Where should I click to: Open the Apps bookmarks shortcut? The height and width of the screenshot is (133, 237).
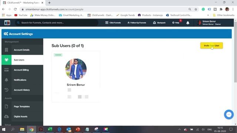tap(7, 15)
